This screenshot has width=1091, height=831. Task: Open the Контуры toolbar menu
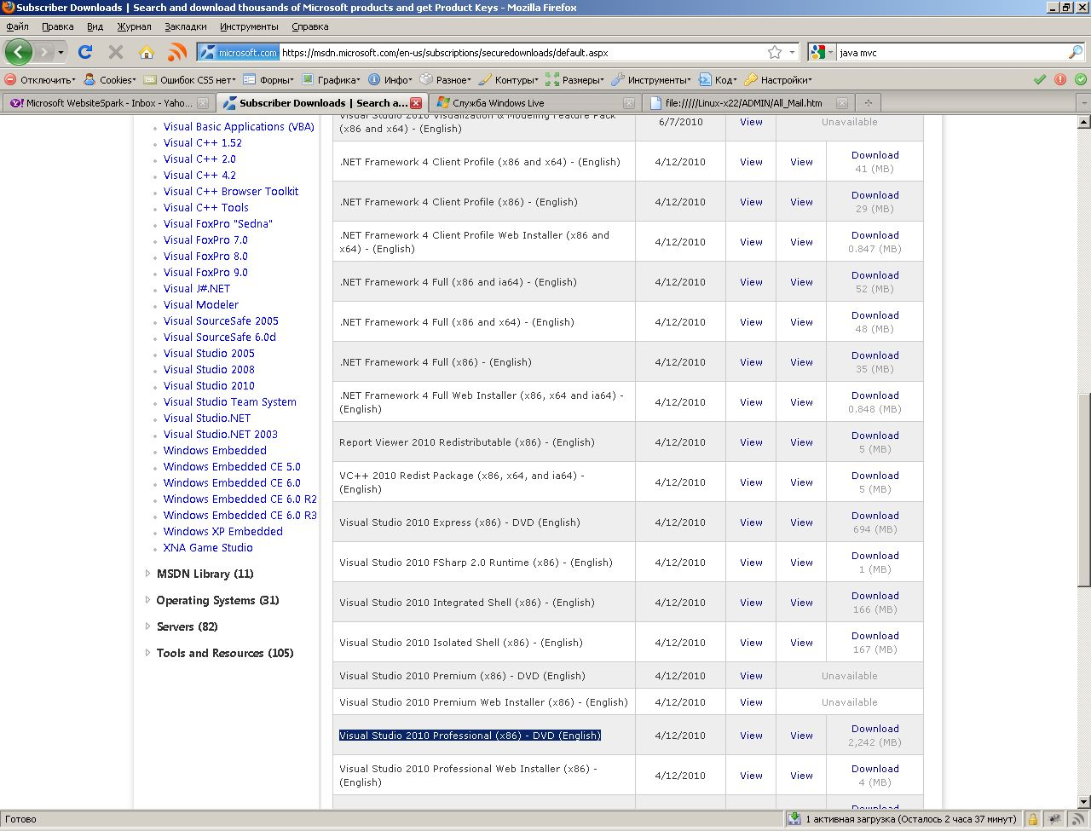(508, 79)
